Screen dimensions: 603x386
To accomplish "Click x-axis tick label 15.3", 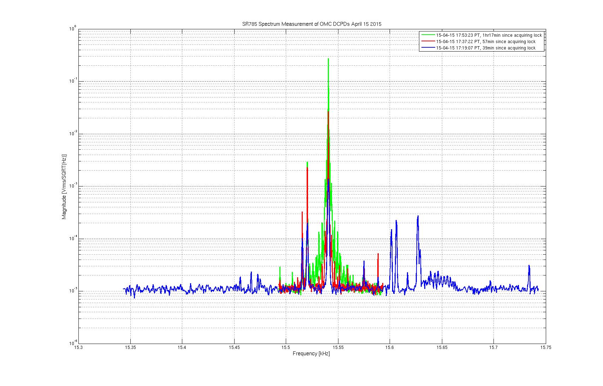I will (x=78, y=348).
